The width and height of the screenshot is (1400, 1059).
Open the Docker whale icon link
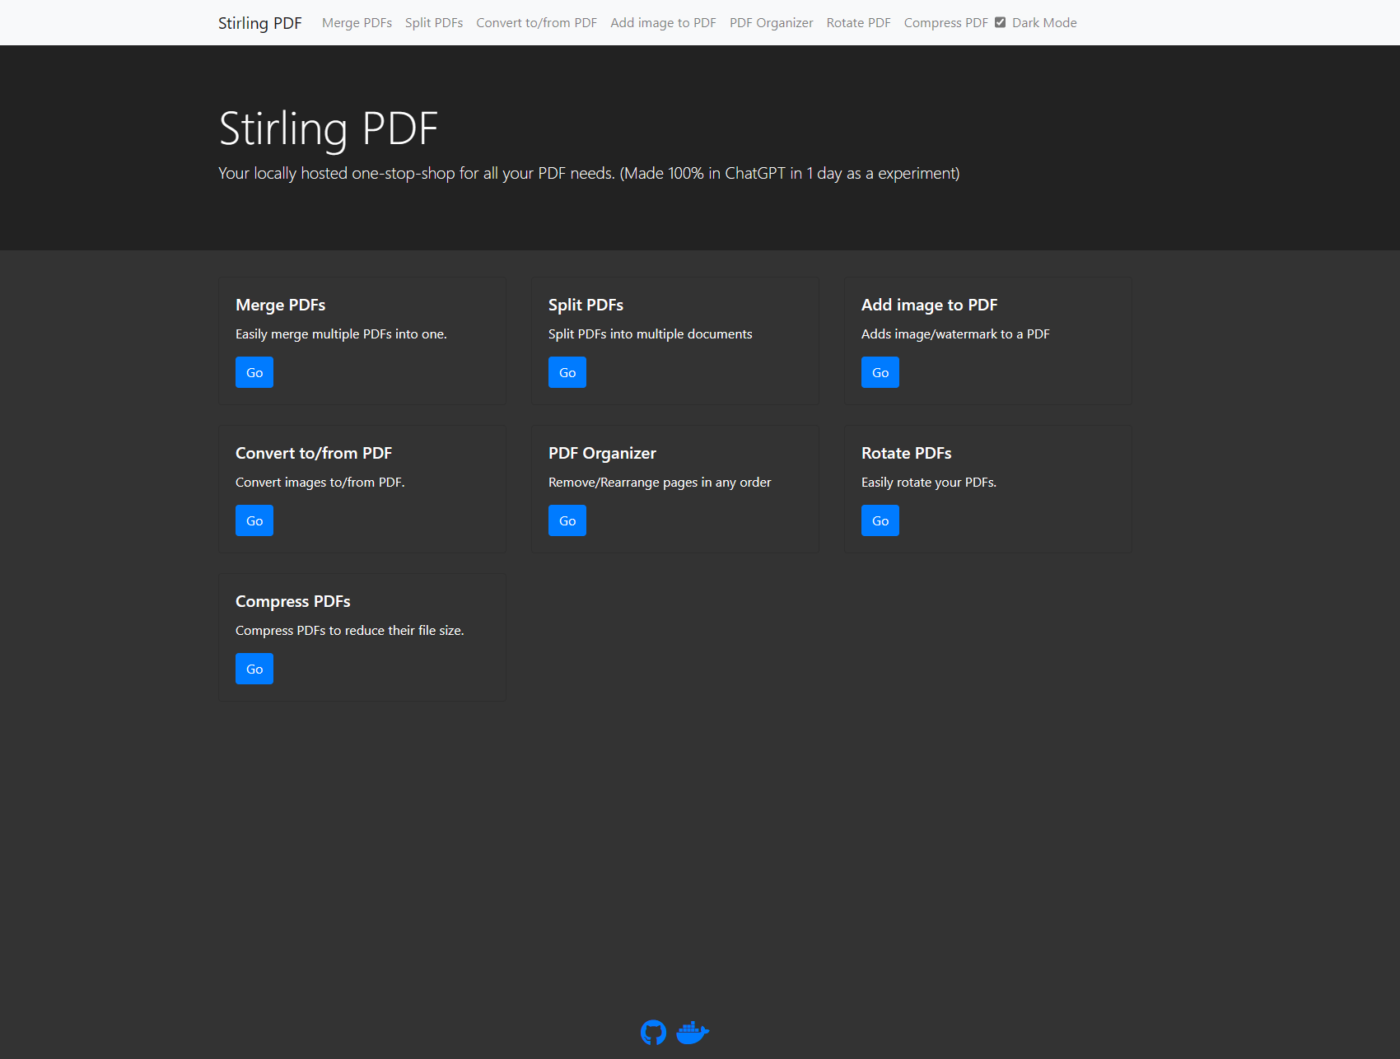(x=692, y=1032)
